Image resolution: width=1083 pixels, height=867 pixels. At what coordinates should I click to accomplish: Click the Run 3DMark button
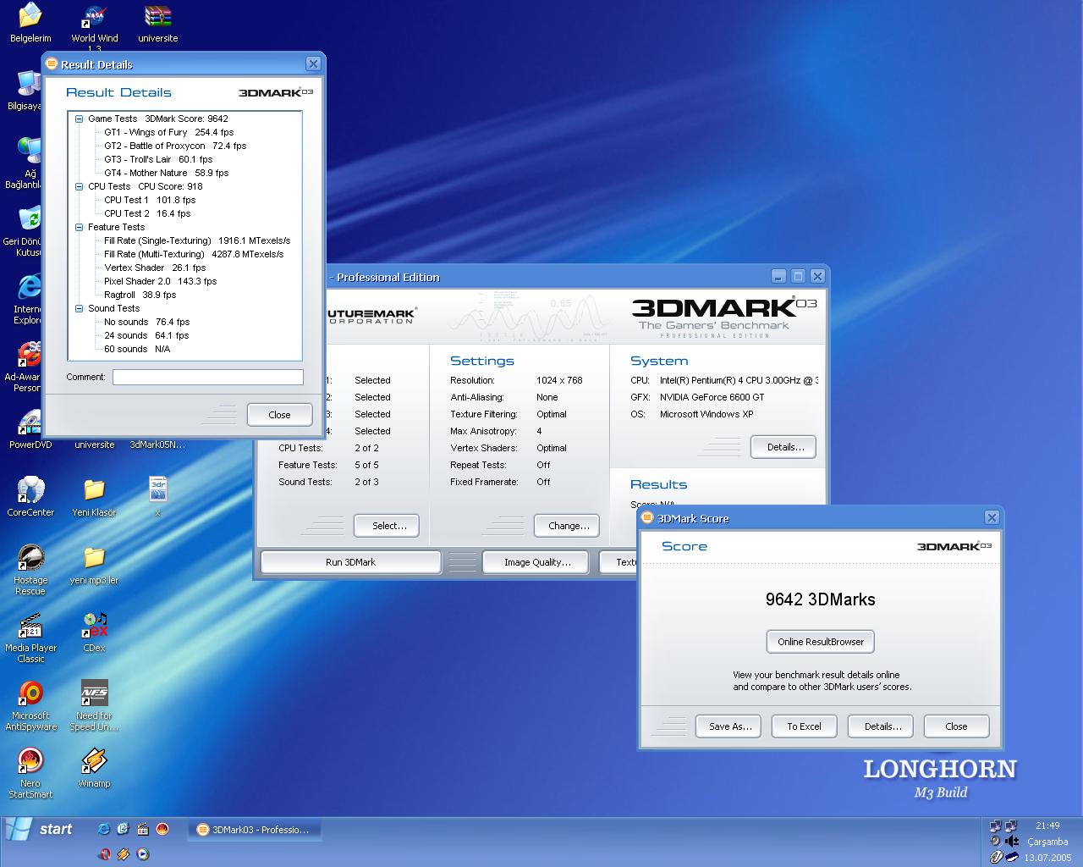tap(350, 562)
